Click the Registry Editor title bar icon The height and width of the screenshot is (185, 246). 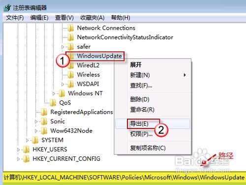point(7,8)
